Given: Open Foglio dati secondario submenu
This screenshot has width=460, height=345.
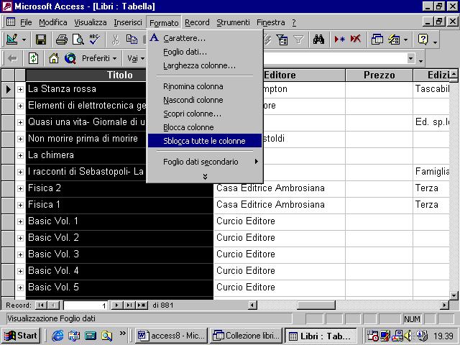Looking at the screenshot, I should [205, 162].
